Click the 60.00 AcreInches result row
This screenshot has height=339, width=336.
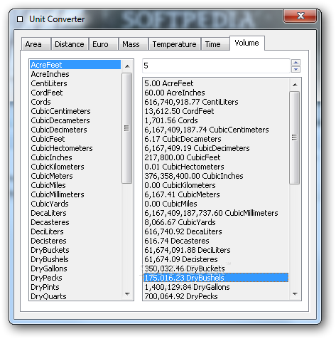[216, 93]
